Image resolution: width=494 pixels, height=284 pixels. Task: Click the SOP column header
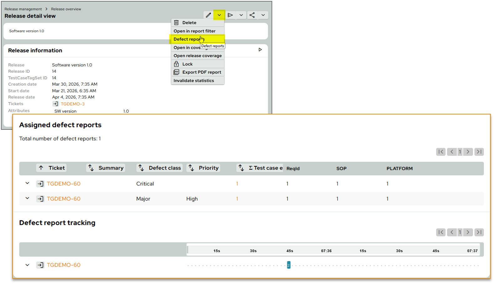341,169
